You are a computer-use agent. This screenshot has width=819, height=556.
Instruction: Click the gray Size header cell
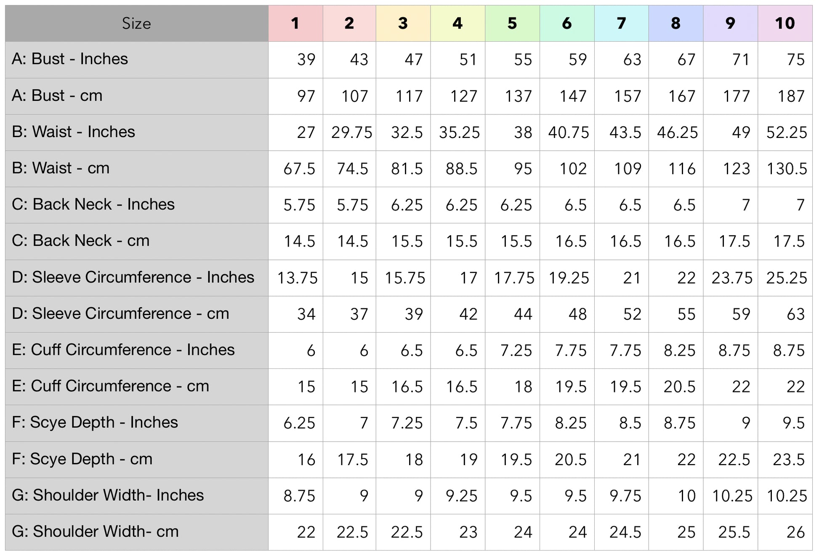pos(136,24)
